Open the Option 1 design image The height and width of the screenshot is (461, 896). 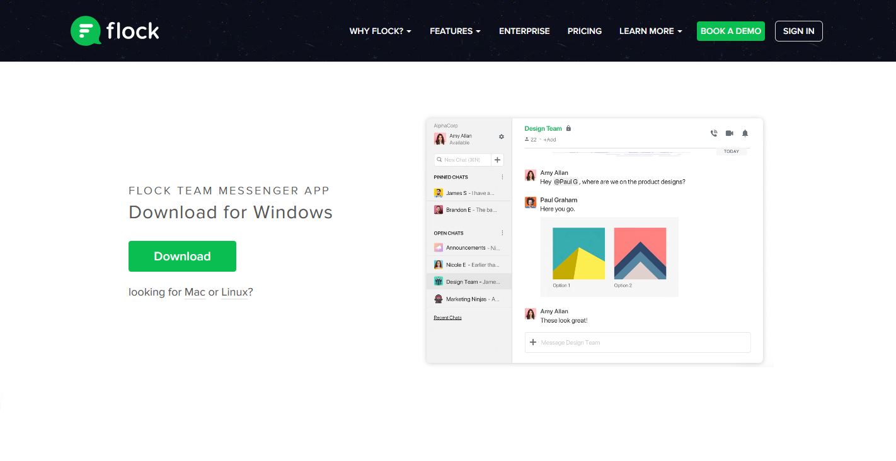tap(578, 253)
